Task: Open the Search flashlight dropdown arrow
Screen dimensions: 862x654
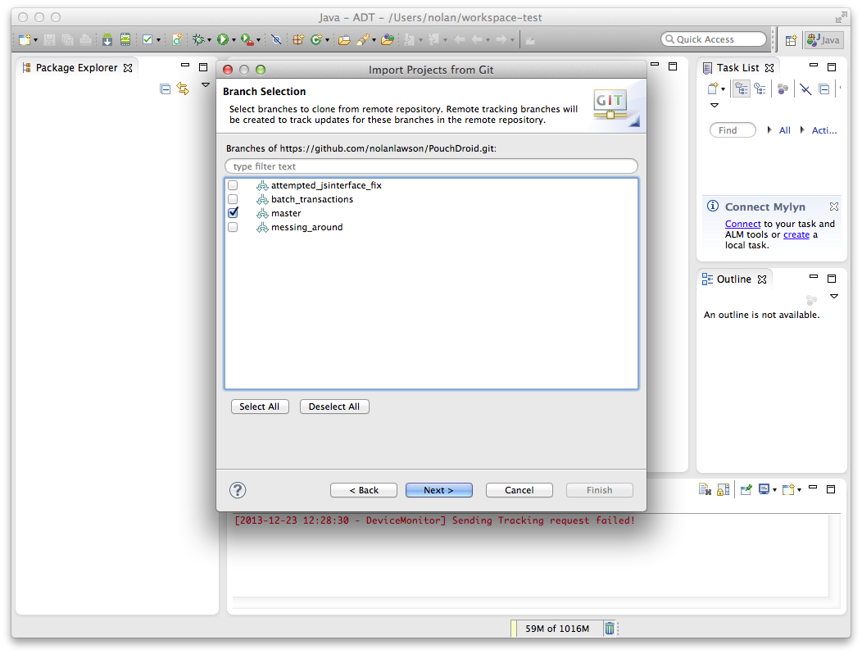Action: point(374,40)
